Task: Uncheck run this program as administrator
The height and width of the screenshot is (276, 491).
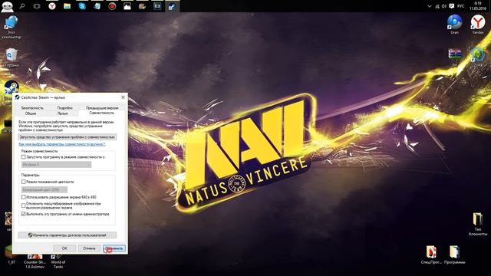Action: coord(24,214)
